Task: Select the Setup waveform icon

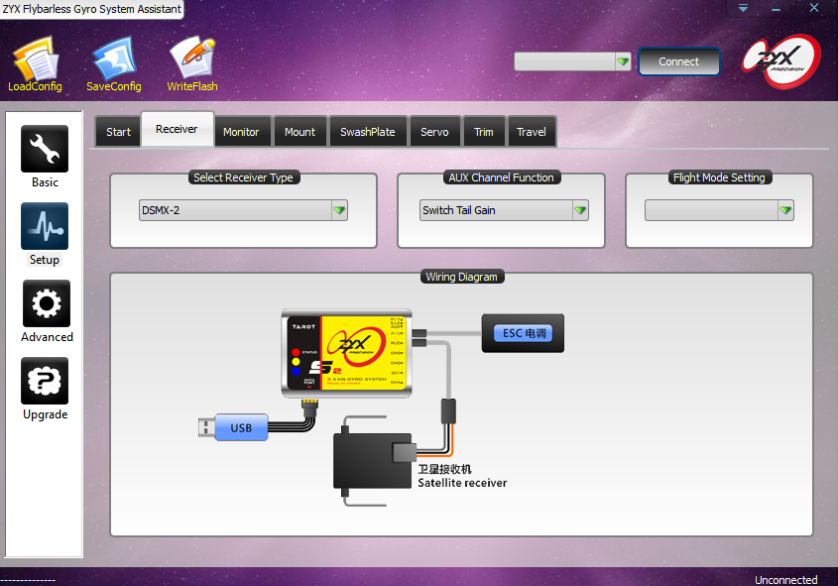Action: coord(45,226)
